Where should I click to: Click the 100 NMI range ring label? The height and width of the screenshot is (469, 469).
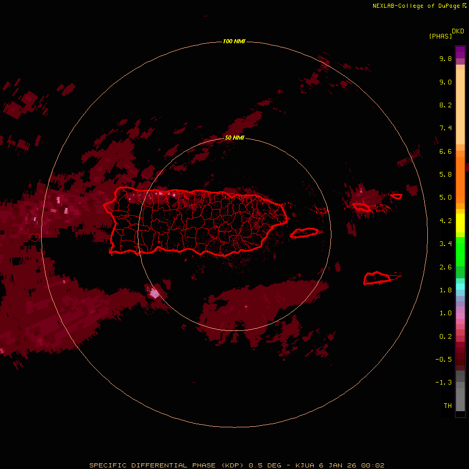pos(234,41)
